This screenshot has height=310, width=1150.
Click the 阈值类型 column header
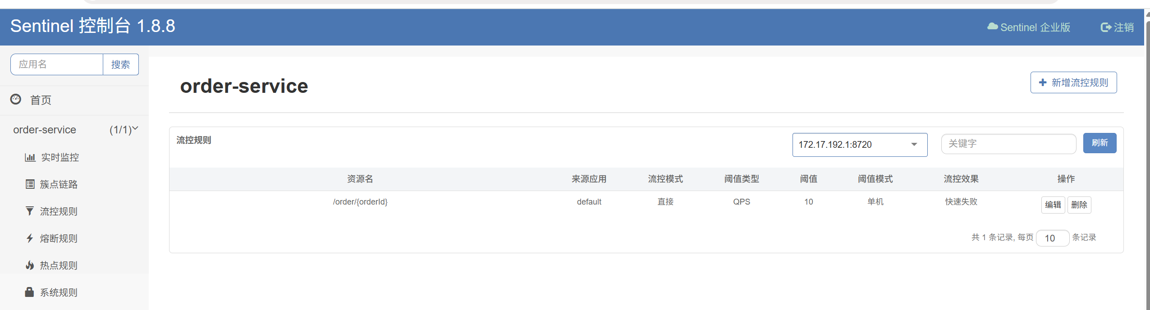[x=742, y=179]
